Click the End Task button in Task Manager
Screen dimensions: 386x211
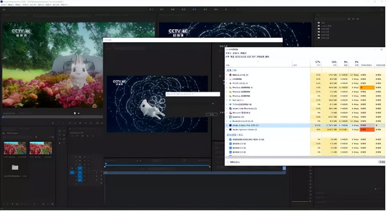pos(382,162)
